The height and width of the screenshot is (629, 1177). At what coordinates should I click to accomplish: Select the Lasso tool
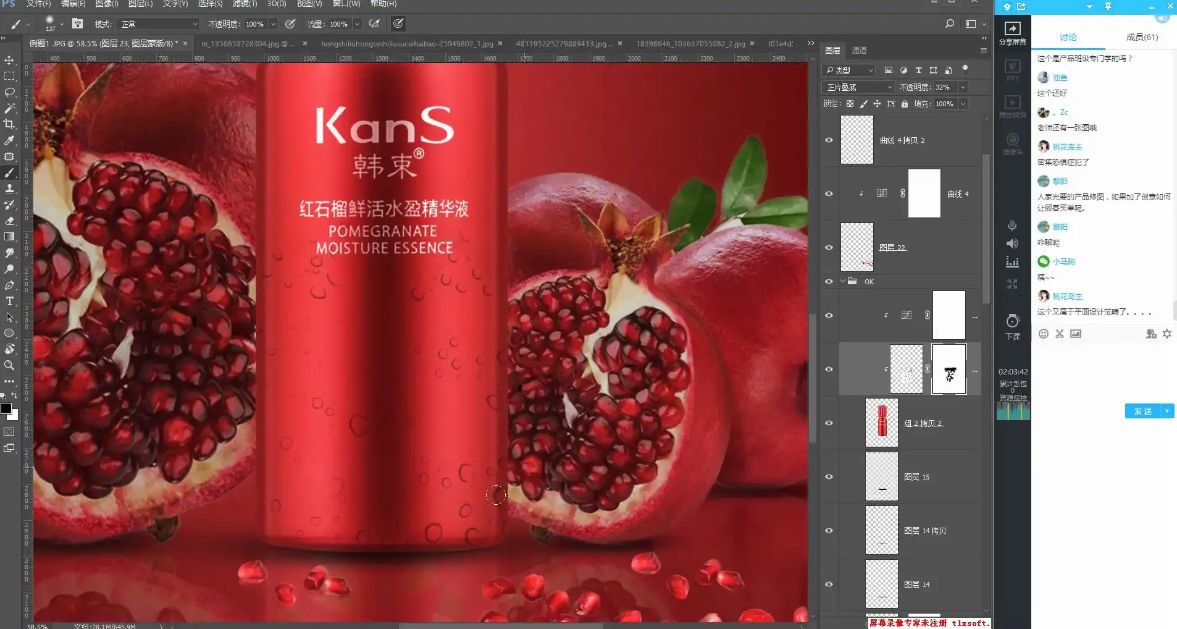[9, 93]
